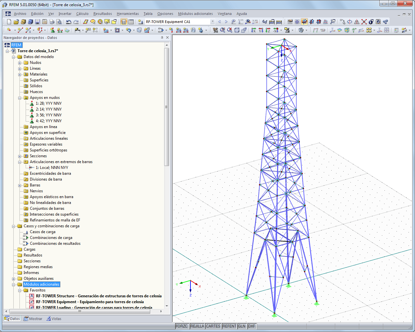Collapse the Apoyos en nudos branch

pos(19,98)
